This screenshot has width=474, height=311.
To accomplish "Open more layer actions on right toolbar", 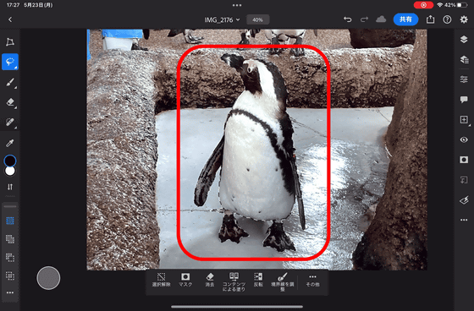I will point(464,220).
